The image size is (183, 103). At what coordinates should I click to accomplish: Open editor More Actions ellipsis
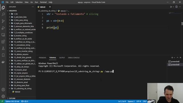tap(180, 7)
